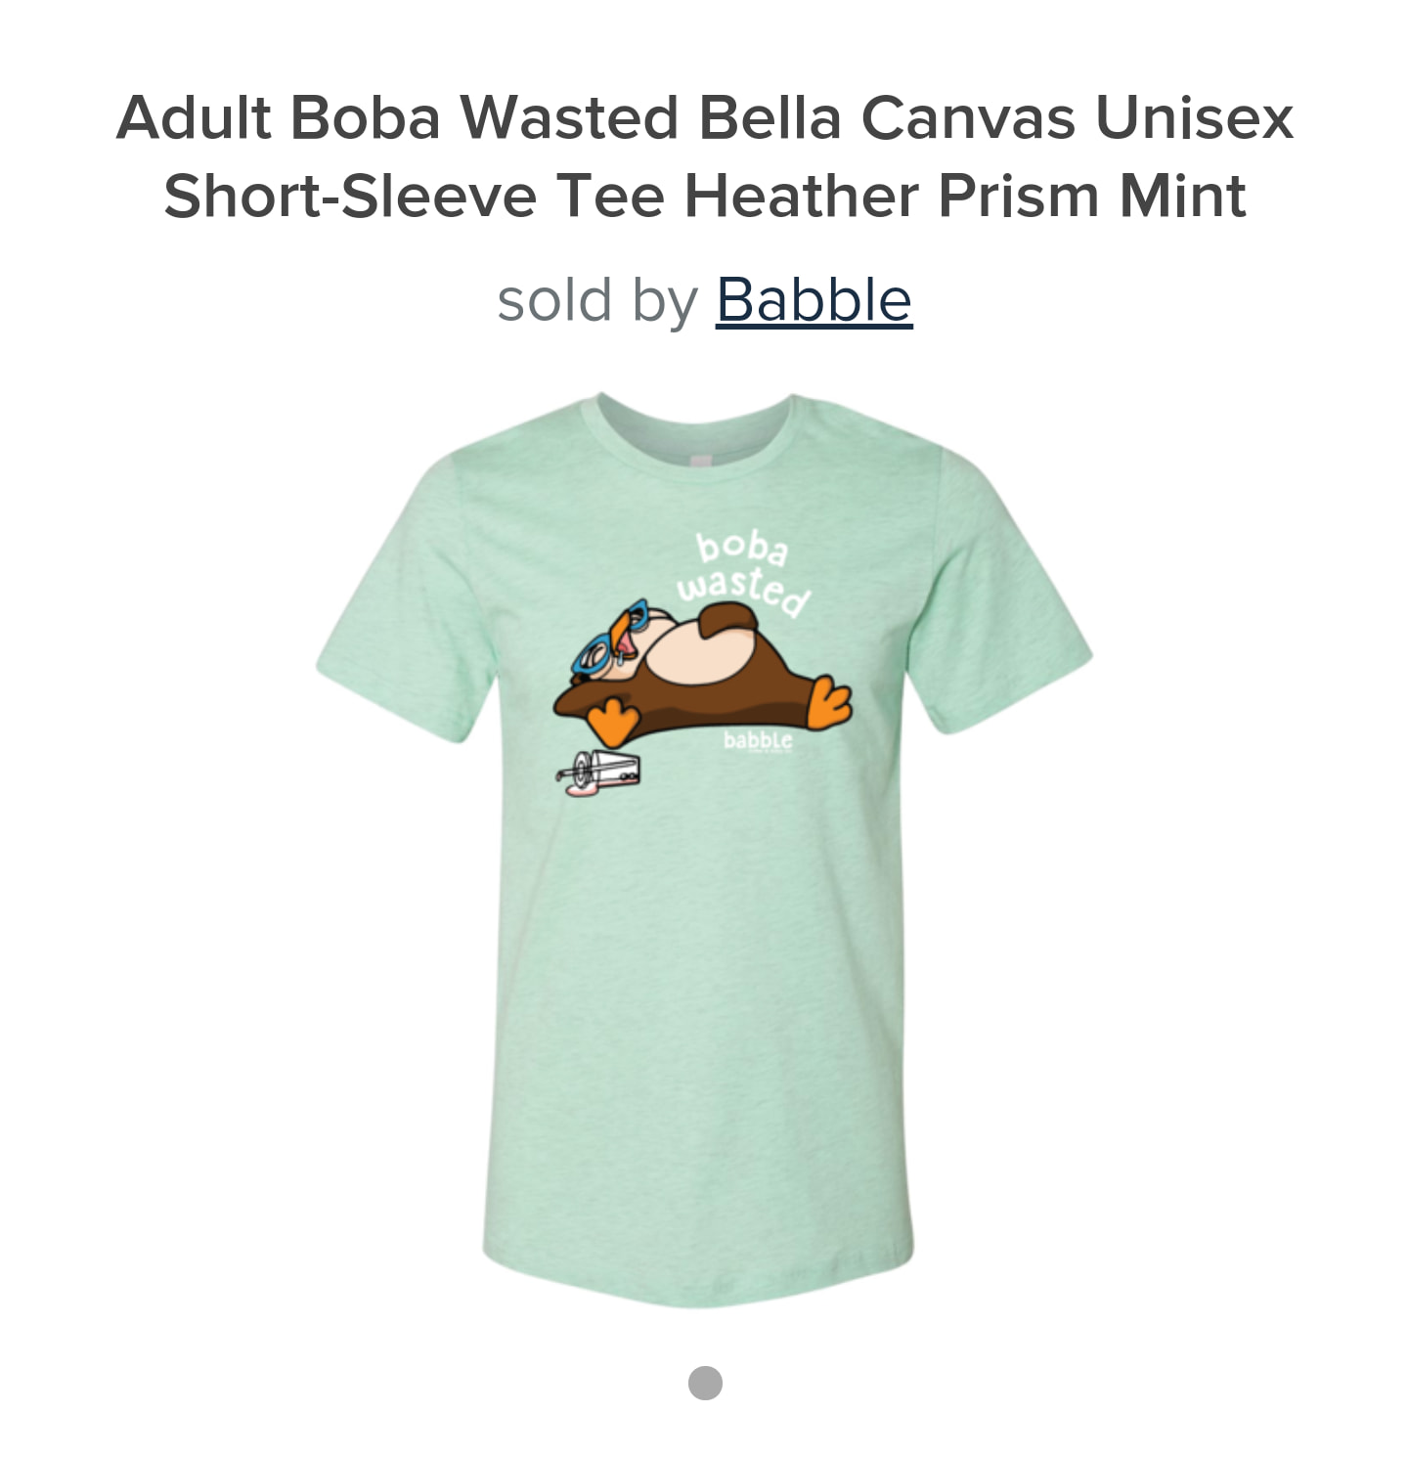1408x1457 pixels.
Task: Click 'Adult Boba Wasted' in the title
Action: click(398, 117)
